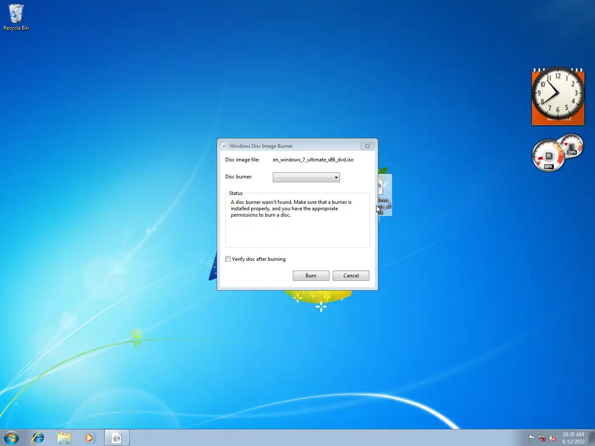Click the disc burner not found status message
This screenshot has width=595, height=446.
291,209
